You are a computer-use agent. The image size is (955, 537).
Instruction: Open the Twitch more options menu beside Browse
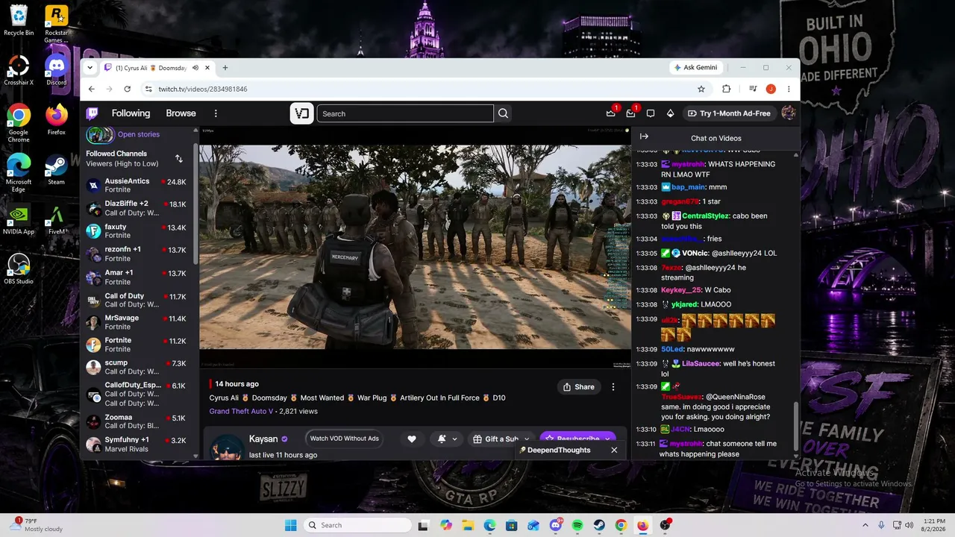pos(216,113)
